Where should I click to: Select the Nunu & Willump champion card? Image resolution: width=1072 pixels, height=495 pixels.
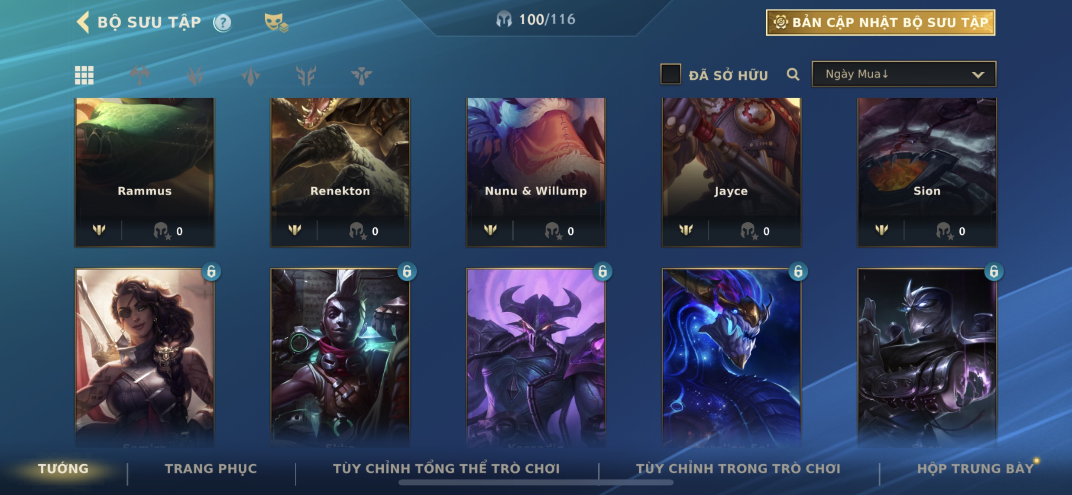[x=536, y=172]
